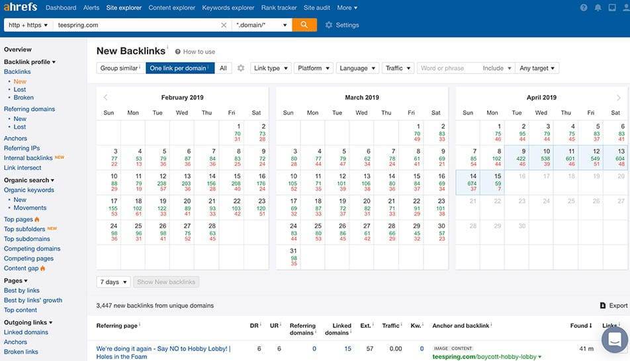The image size is (630, 361).
Task: Collapse the Pages section
Action: tap(16, 281)
